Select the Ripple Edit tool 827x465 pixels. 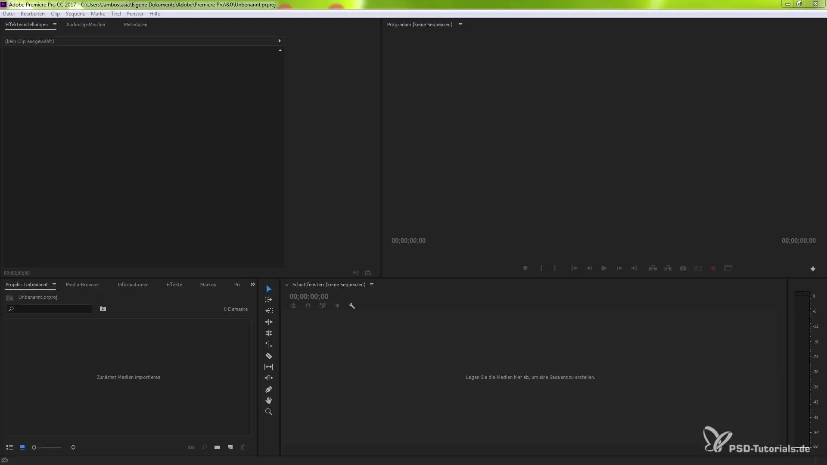tap(269, 322)
